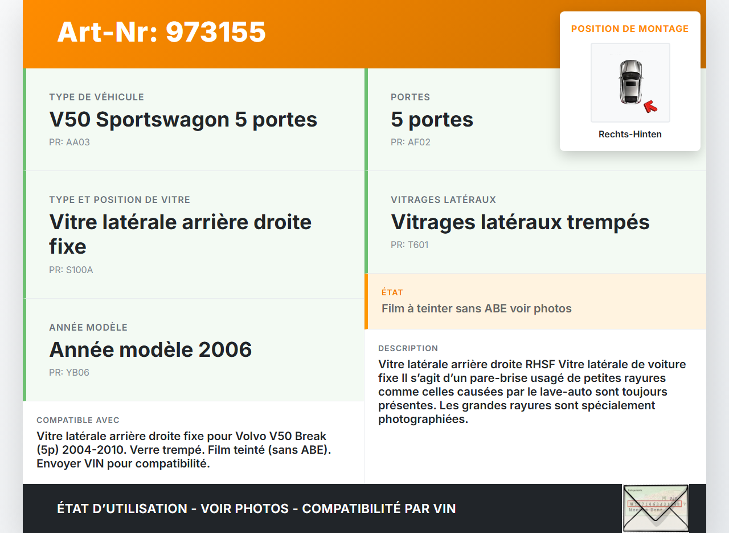Click the "DESCRIPTION" section label
This screenshot has width=729, height=533.
click(408, 348)
